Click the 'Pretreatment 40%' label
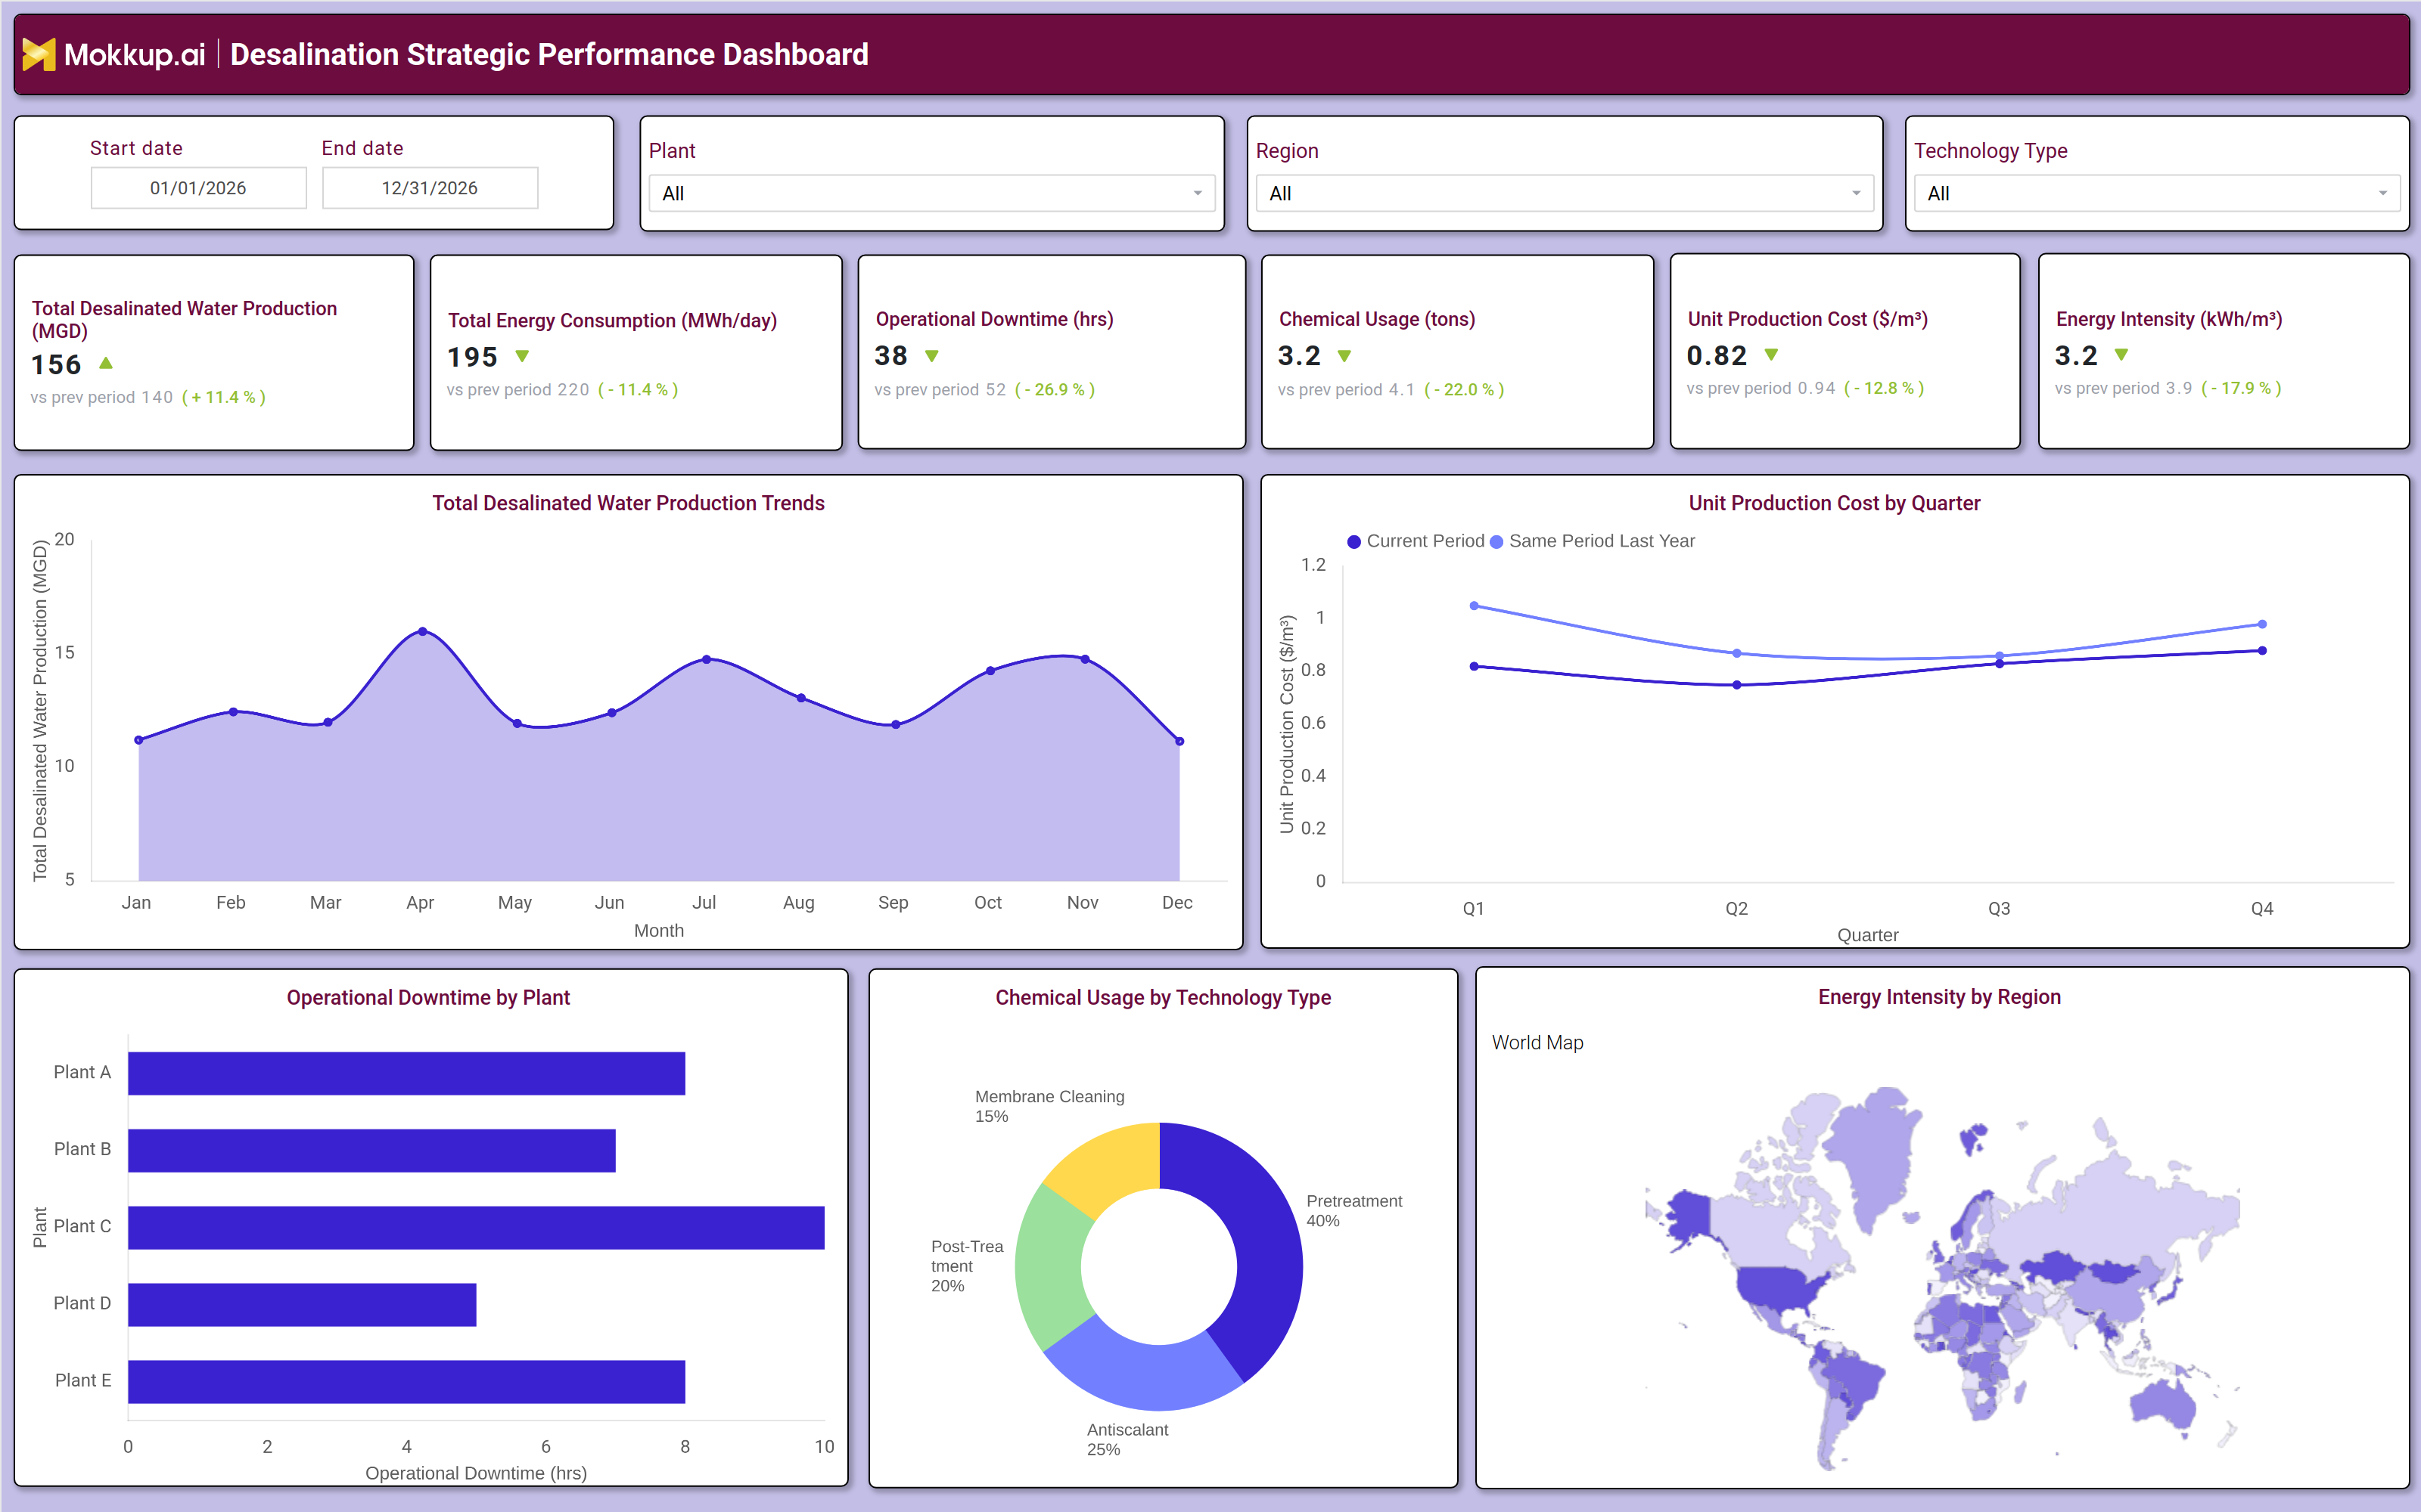Screen dimensions: 2421x1512 pos(1354,1211)
